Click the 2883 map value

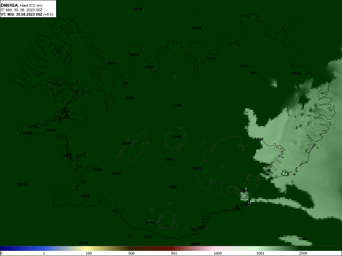(x=134, y=55)
